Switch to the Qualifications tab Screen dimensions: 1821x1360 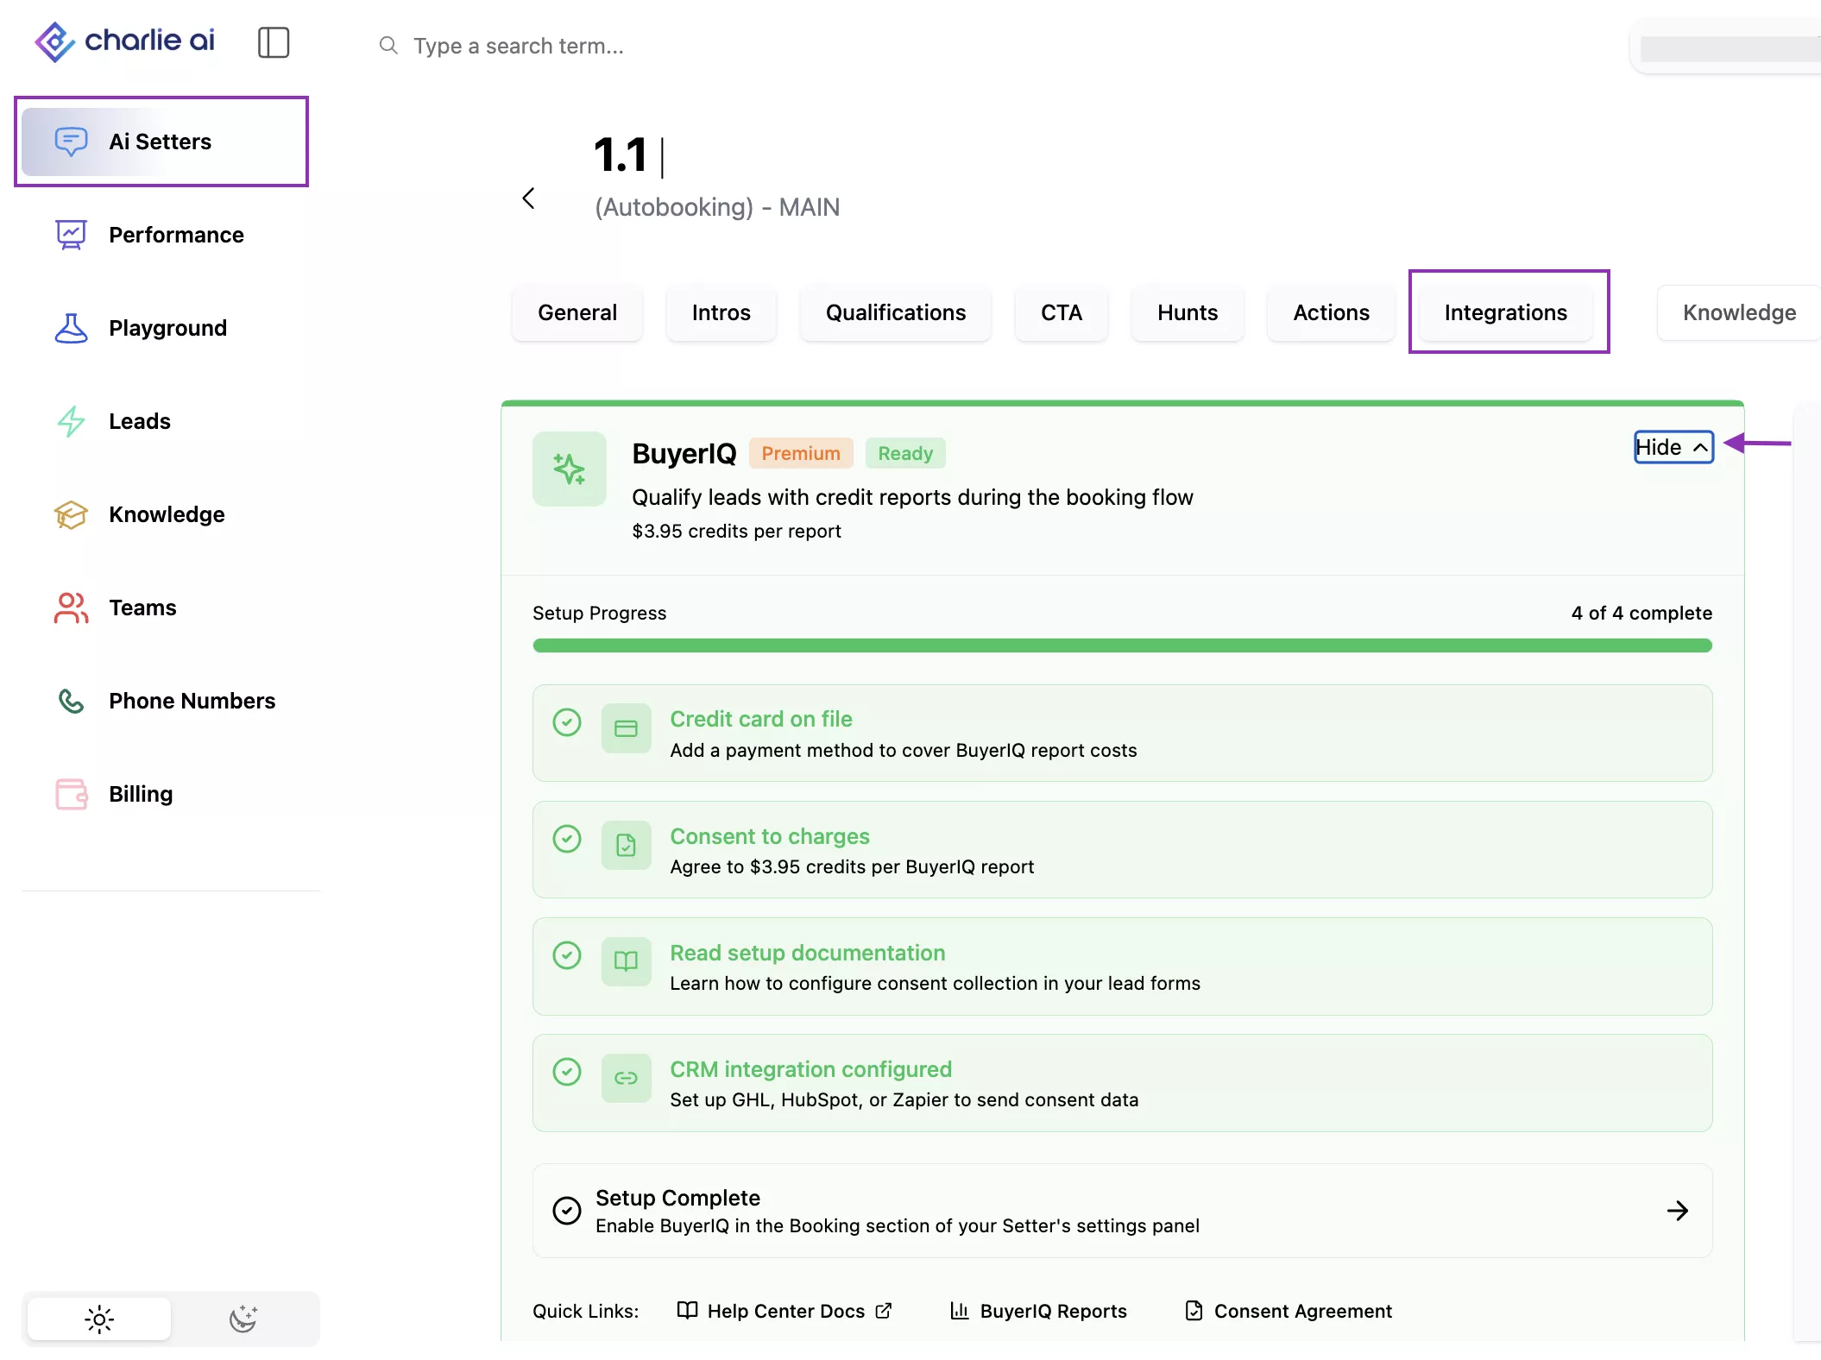(x=895, y=312)
